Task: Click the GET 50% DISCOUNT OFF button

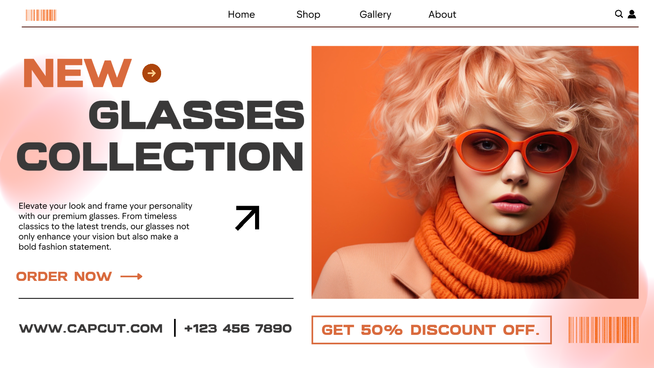Action: pyautogui.click(x=432, y=330)
